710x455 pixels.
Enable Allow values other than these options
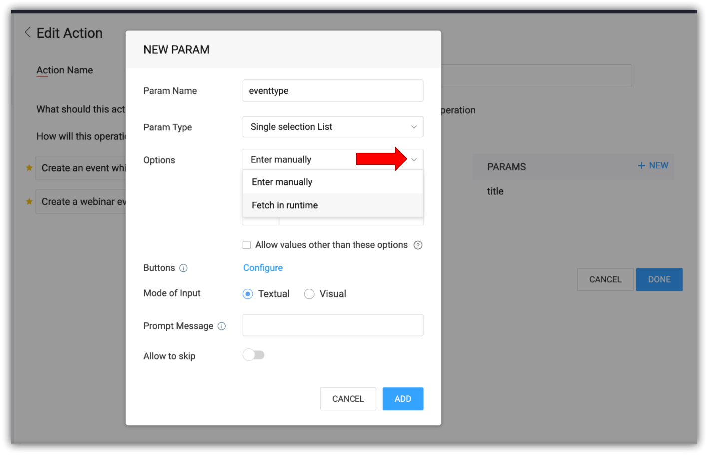click(247, 245)
